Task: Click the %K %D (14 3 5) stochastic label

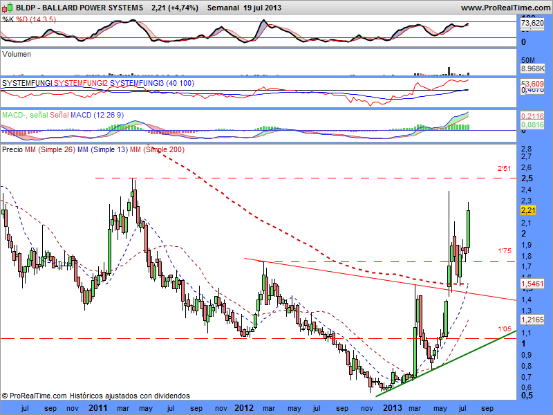Action: pyautogui.click(x=29, y=19)
